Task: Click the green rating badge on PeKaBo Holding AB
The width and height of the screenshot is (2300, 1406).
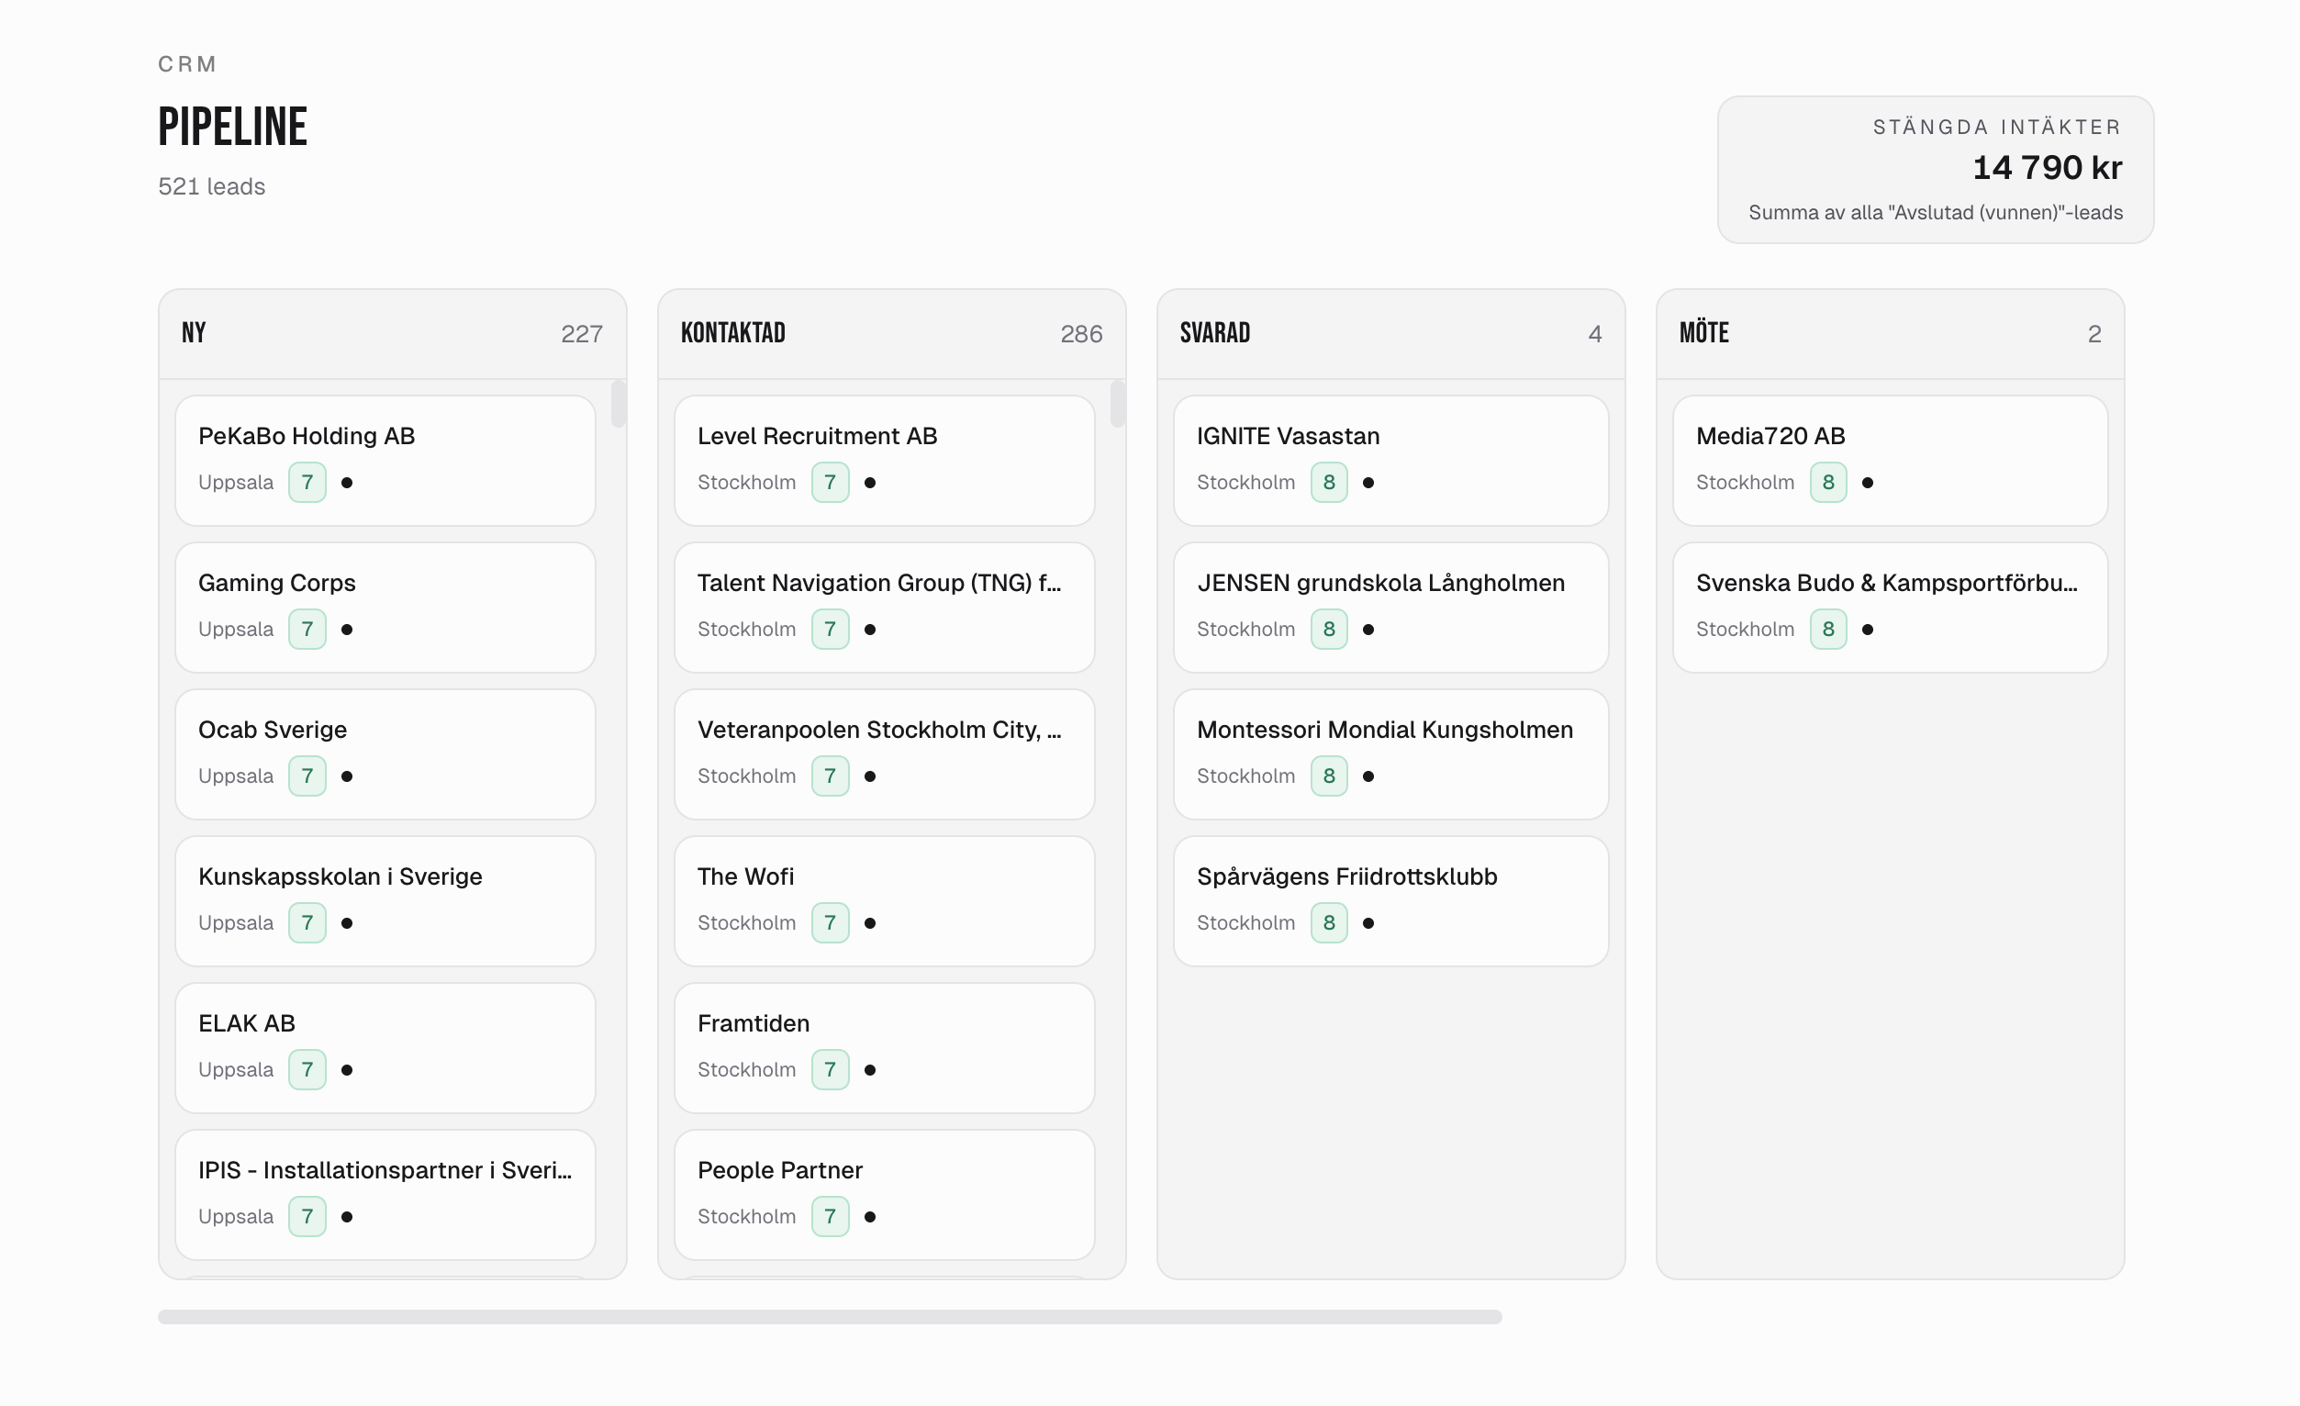Action: point(307,483)
